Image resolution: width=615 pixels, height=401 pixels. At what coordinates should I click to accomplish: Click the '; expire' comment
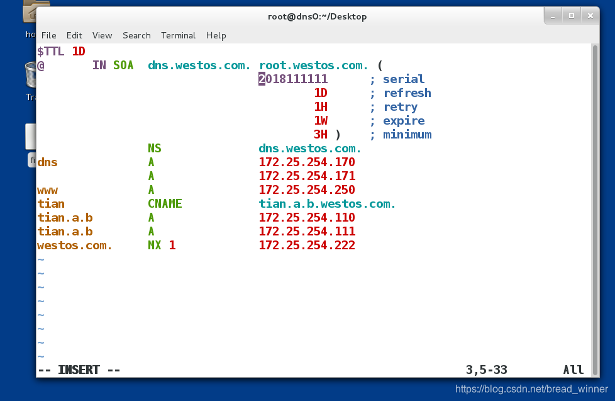point(397,121)
